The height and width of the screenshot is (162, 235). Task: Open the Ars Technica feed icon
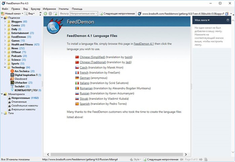tap(12, 71)
